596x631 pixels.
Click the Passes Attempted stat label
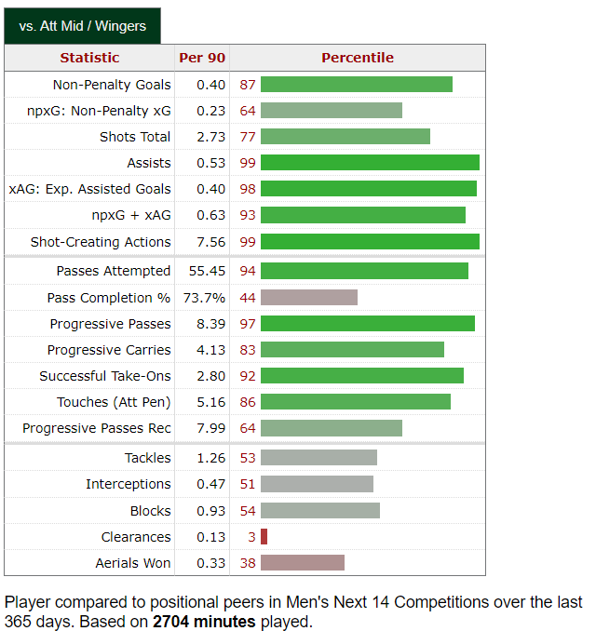point(114,272)
